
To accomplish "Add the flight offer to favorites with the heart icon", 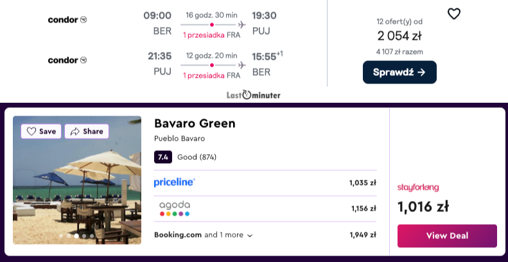I will tap(453, 14).
